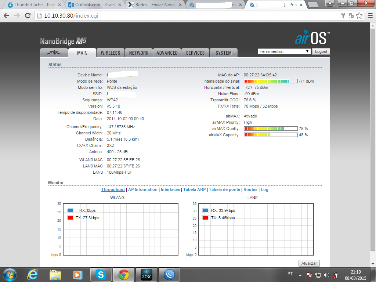The image size is (376, 282).
Task: Click the airMAX Capacity bar
Action: click(271, 135)
